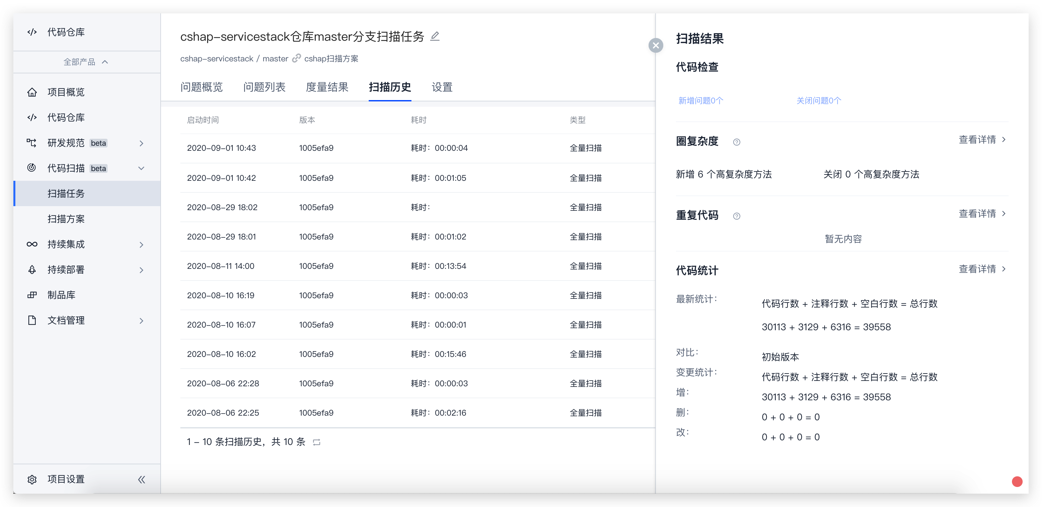This screenshot has height=507, width=1042.
Task: Switch to the measurement results tab
Action: pos(327,87)
